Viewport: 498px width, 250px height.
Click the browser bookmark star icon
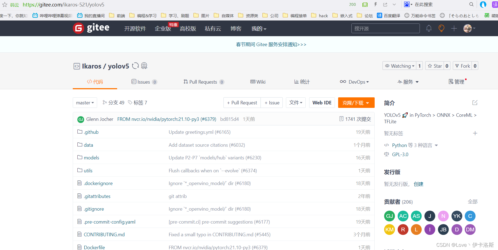click(x=5, y=5)
